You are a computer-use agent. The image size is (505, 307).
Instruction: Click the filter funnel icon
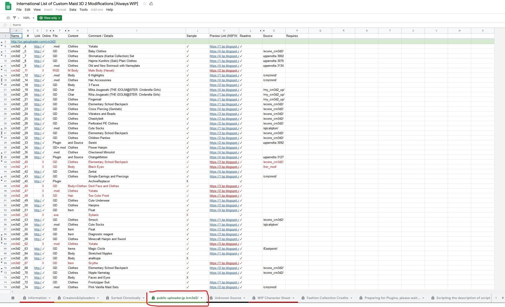tap(14, 18)
